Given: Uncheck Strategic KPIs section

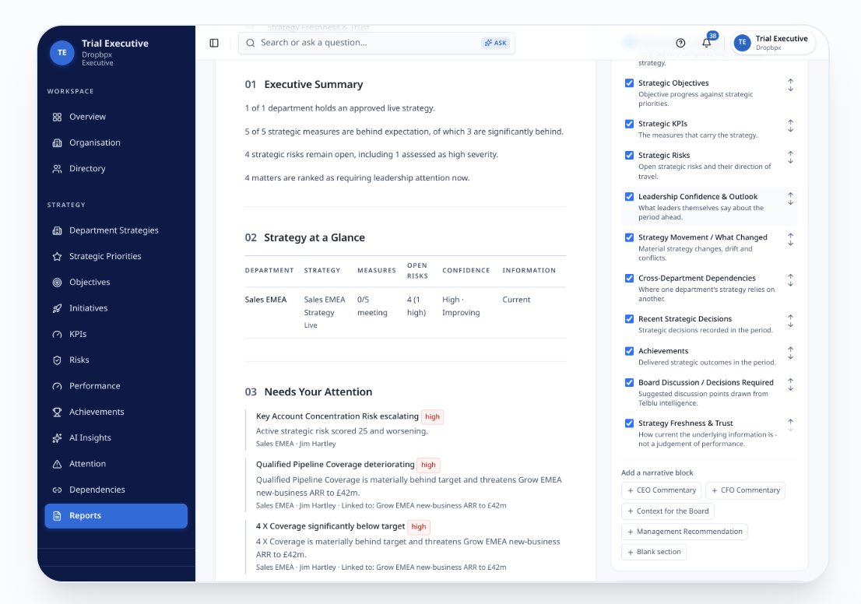Looking at the screenshot, I should click(x=629, y=124).
